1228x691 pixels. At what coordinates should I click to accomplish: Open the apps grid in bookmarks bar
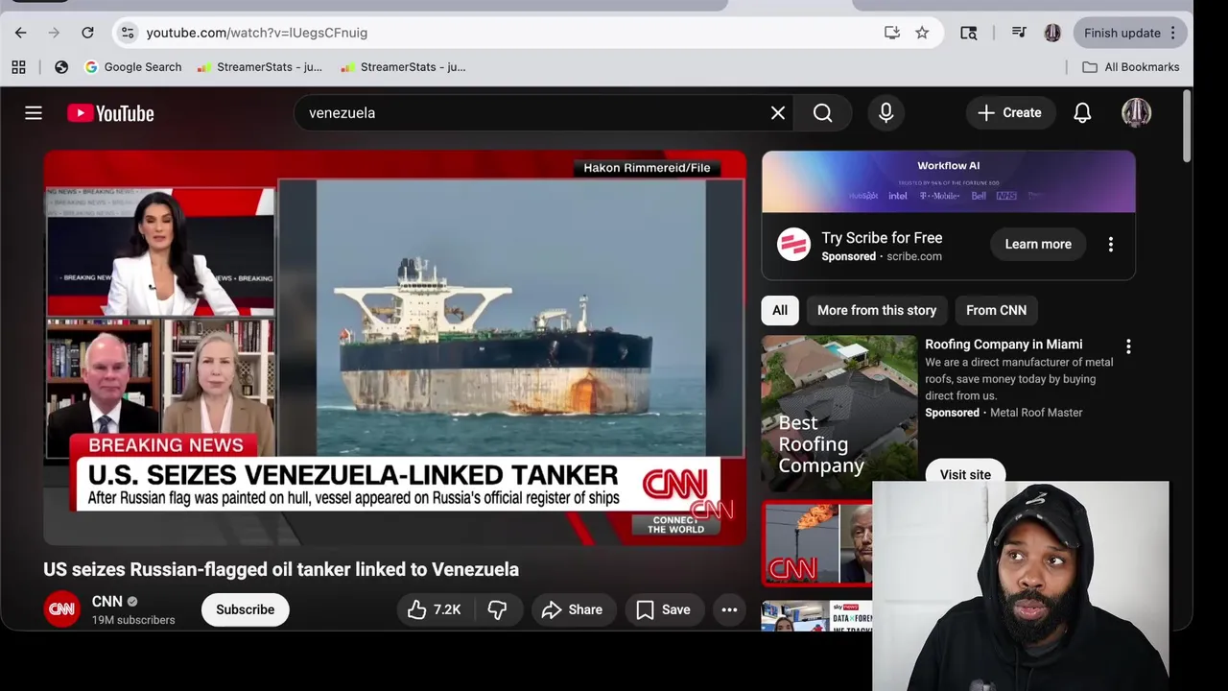pyautogui.click(x=18, y=67)
